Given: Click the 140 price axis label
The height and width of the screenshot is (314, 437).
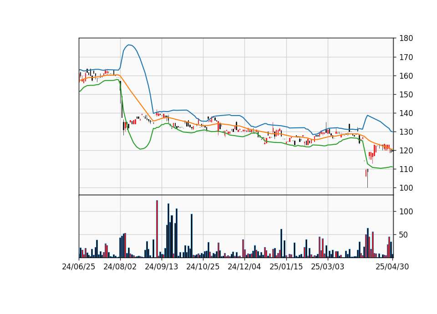Looking at the screenshot, I should coord(406,113).
